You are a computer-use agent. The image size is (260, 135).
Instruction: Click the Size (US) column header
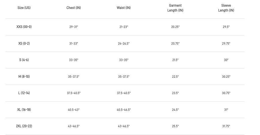coord(24,8)
